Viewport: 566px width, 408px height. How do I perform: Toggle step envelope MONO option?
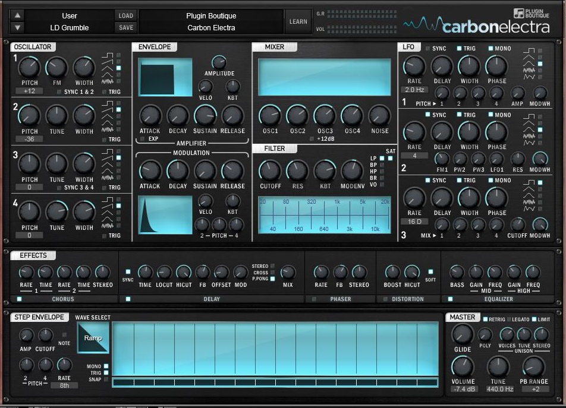pos(106,366)
